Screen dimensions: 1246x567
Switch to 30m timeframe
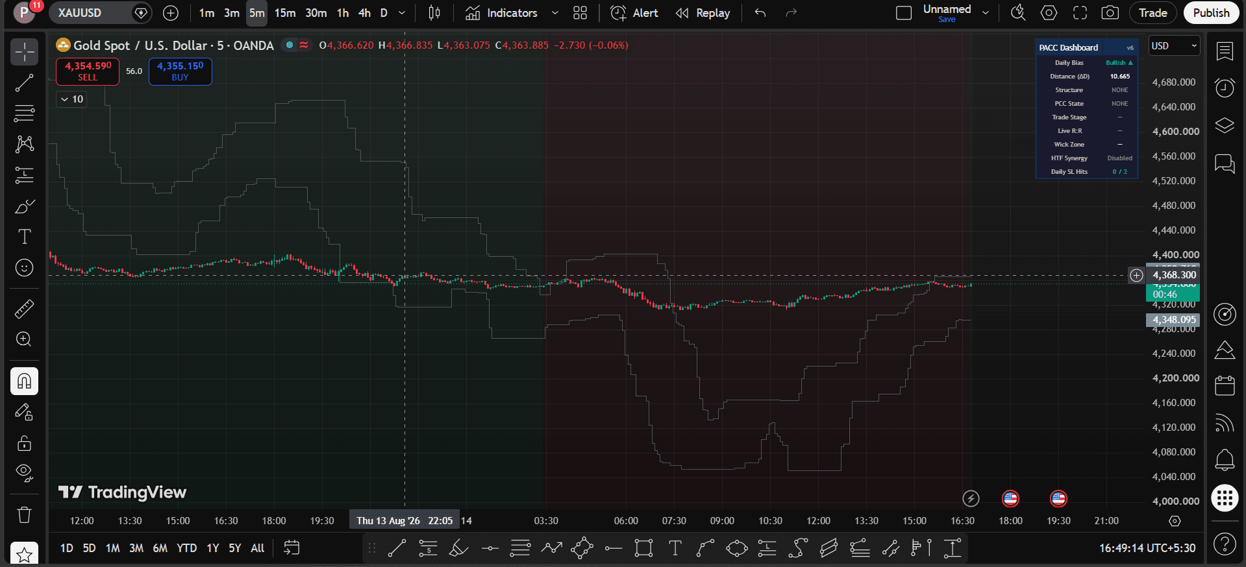tap(316, 13)
